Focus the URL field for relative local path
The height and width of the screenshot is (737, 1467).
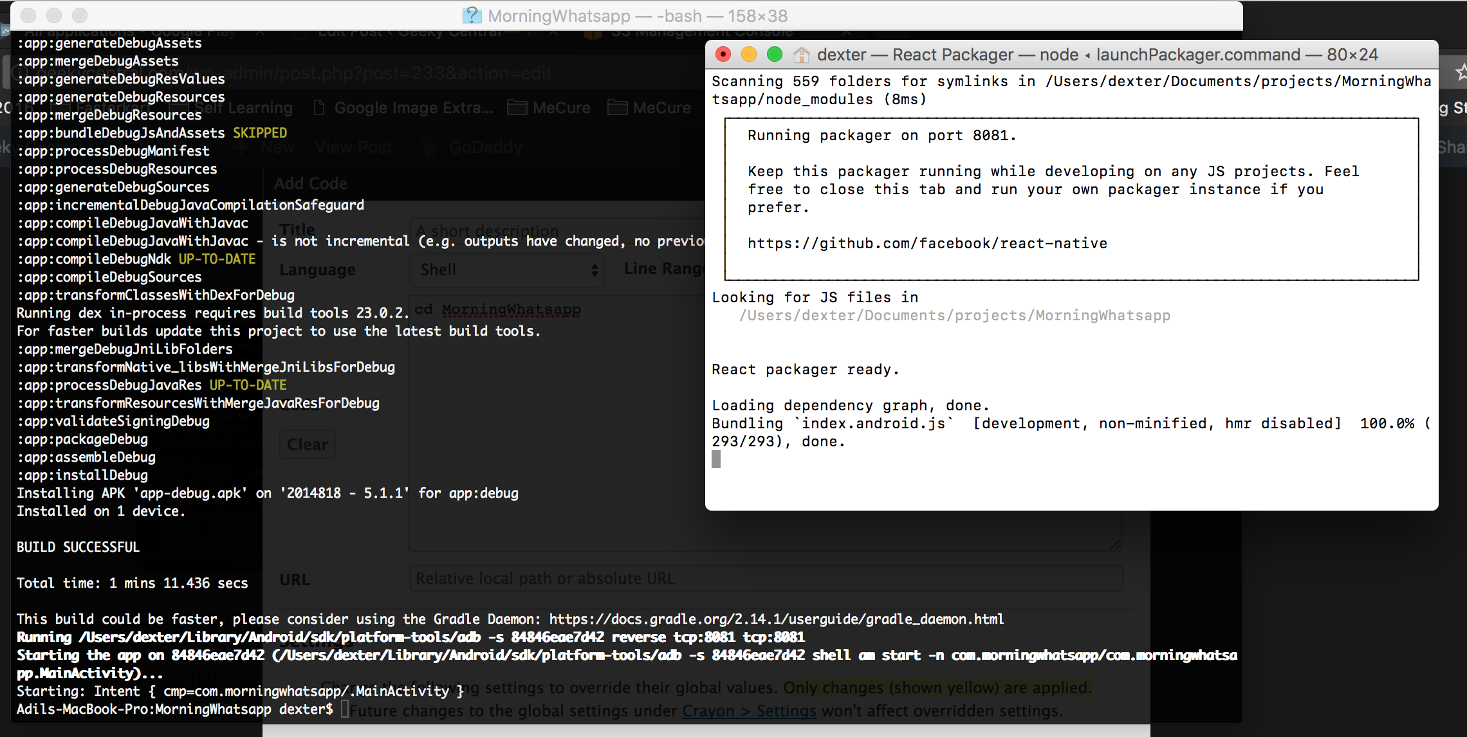766,579
